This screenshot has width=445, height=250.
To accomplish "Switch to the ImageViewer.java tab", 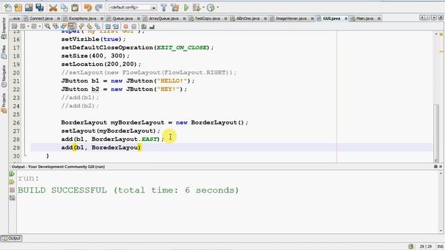I will click(x=291, y=19).
